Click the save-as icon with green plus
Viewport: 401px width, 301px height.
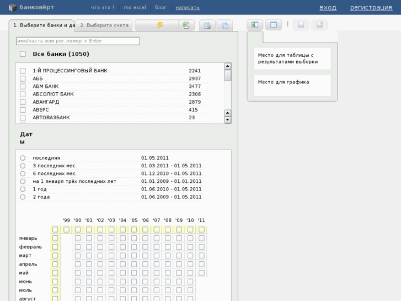[x=319, y=25]
